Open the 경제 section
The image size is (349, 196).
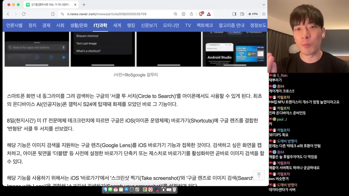[46, 25]
